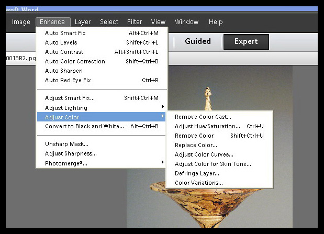Switch to Guided editing mode

(x=198, y=41)
